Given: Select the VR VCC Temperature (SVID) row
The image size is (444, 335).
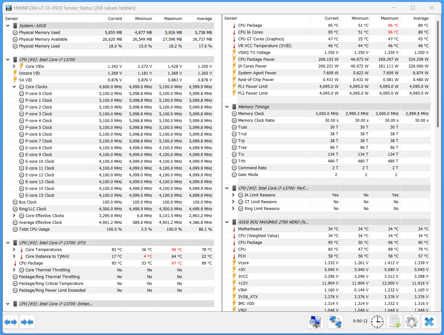Looking at the screenshot, I should pyautogui.click(x=327, y=46).
